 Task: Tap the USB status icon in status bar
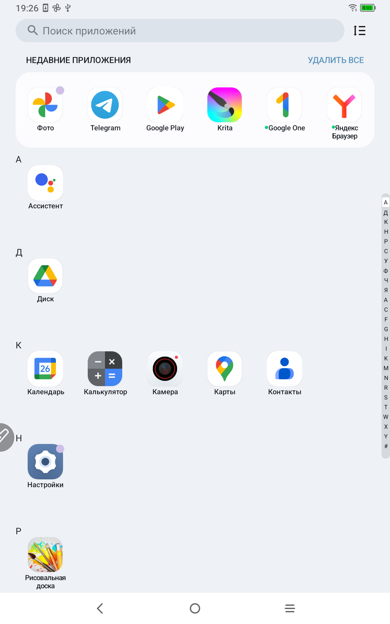tap(68, 8)
